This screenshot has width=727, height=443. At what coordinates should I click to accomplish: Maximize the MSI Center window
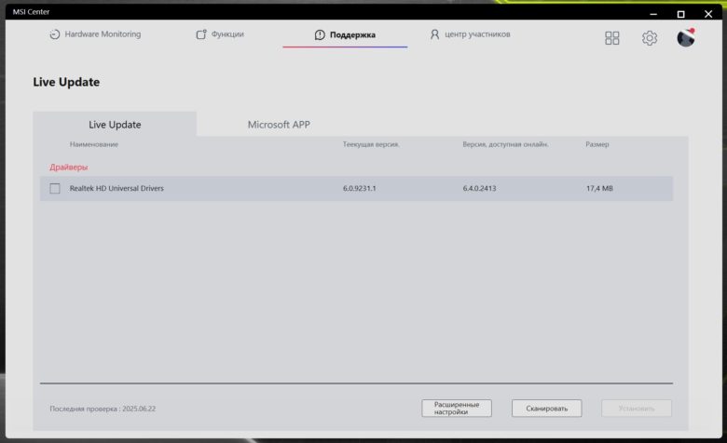point(680,14)
